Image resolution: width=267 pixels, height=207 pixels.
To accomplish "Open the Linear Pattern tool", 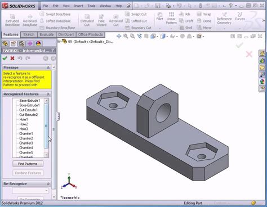I will pos(171,18).
